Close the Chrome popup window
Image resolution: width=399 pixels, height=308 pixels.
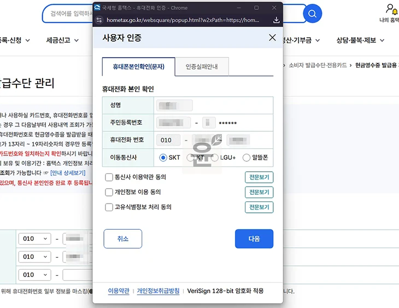(274, 8)
